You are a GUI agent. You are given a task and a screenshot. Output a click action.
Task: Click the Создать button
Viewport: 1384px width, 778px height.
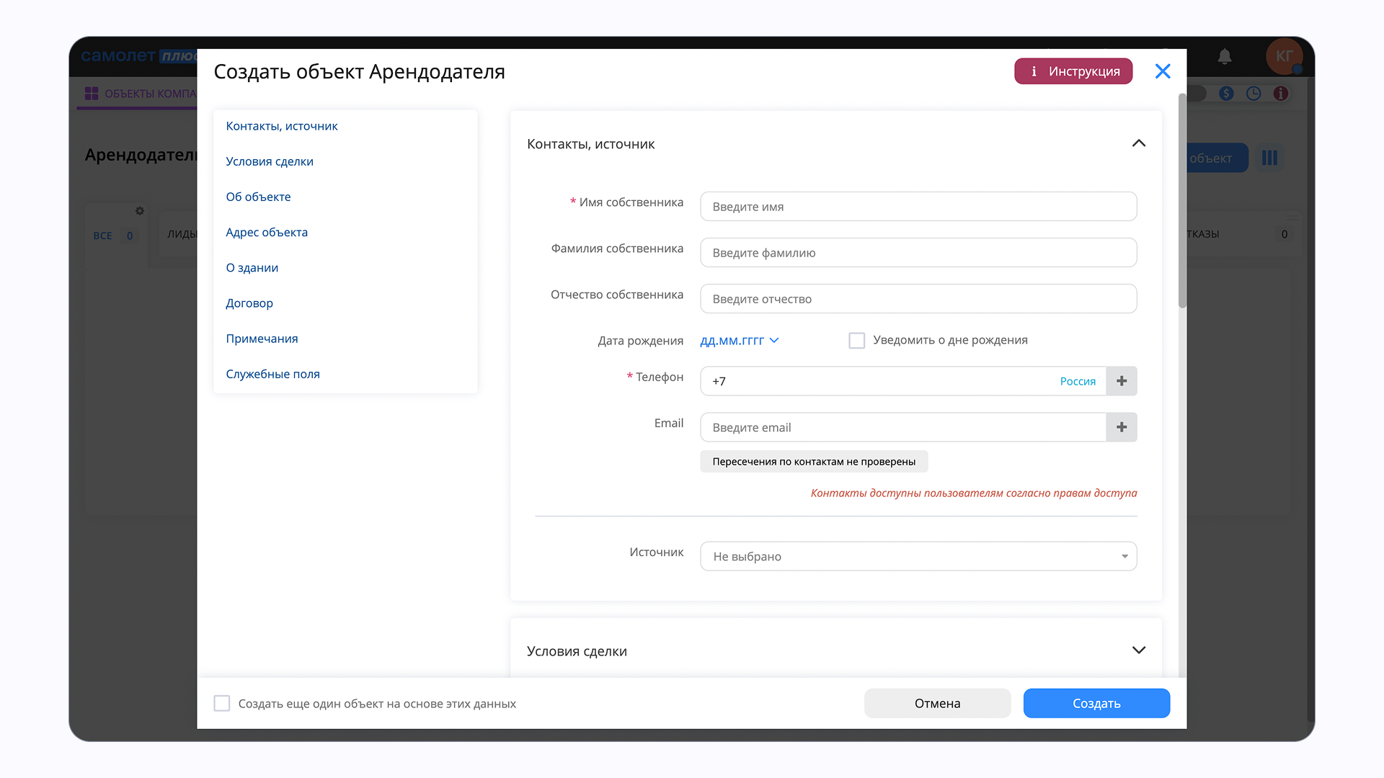coord(1096,703)
